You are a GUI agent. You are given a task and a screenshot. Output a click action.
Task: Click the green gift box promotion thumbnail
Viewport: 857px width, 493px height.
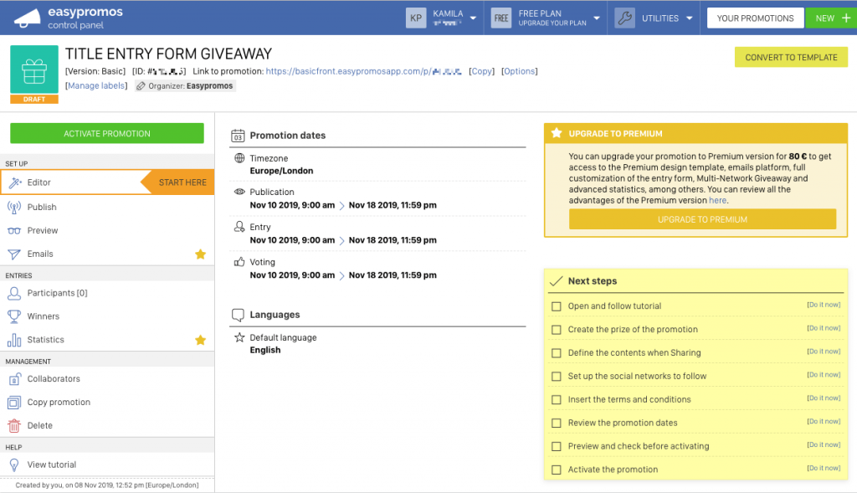(34, 69)
